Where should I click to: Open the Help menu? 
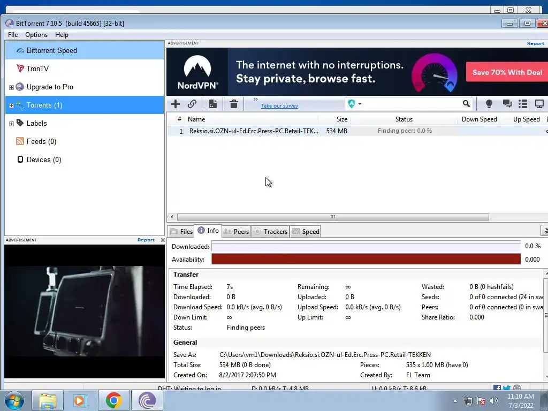62,35
